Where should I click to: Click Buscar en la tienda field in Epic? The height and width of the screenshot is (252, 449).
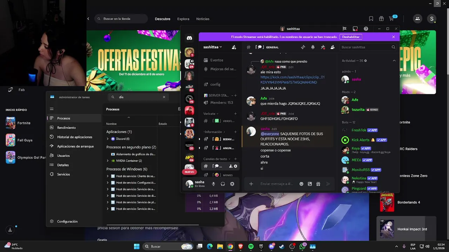[121, 19]
